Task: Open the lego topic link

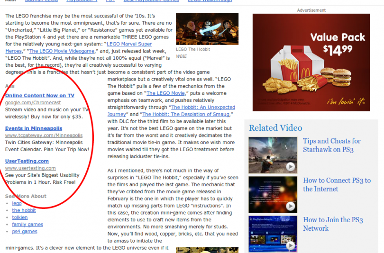Action: (17, 203)
